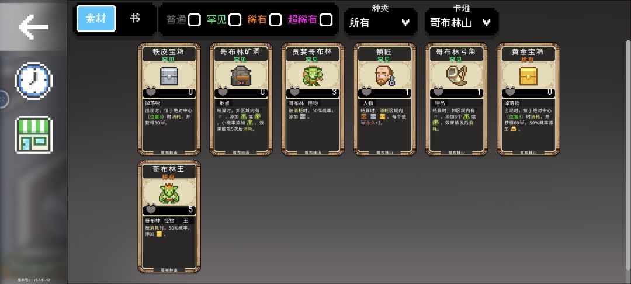The width and height of the screenshot is (631, 284).
Task: Select the 贪婪哥布林 goblin icon
Action: pyautogui.click(x=313, y=75)
